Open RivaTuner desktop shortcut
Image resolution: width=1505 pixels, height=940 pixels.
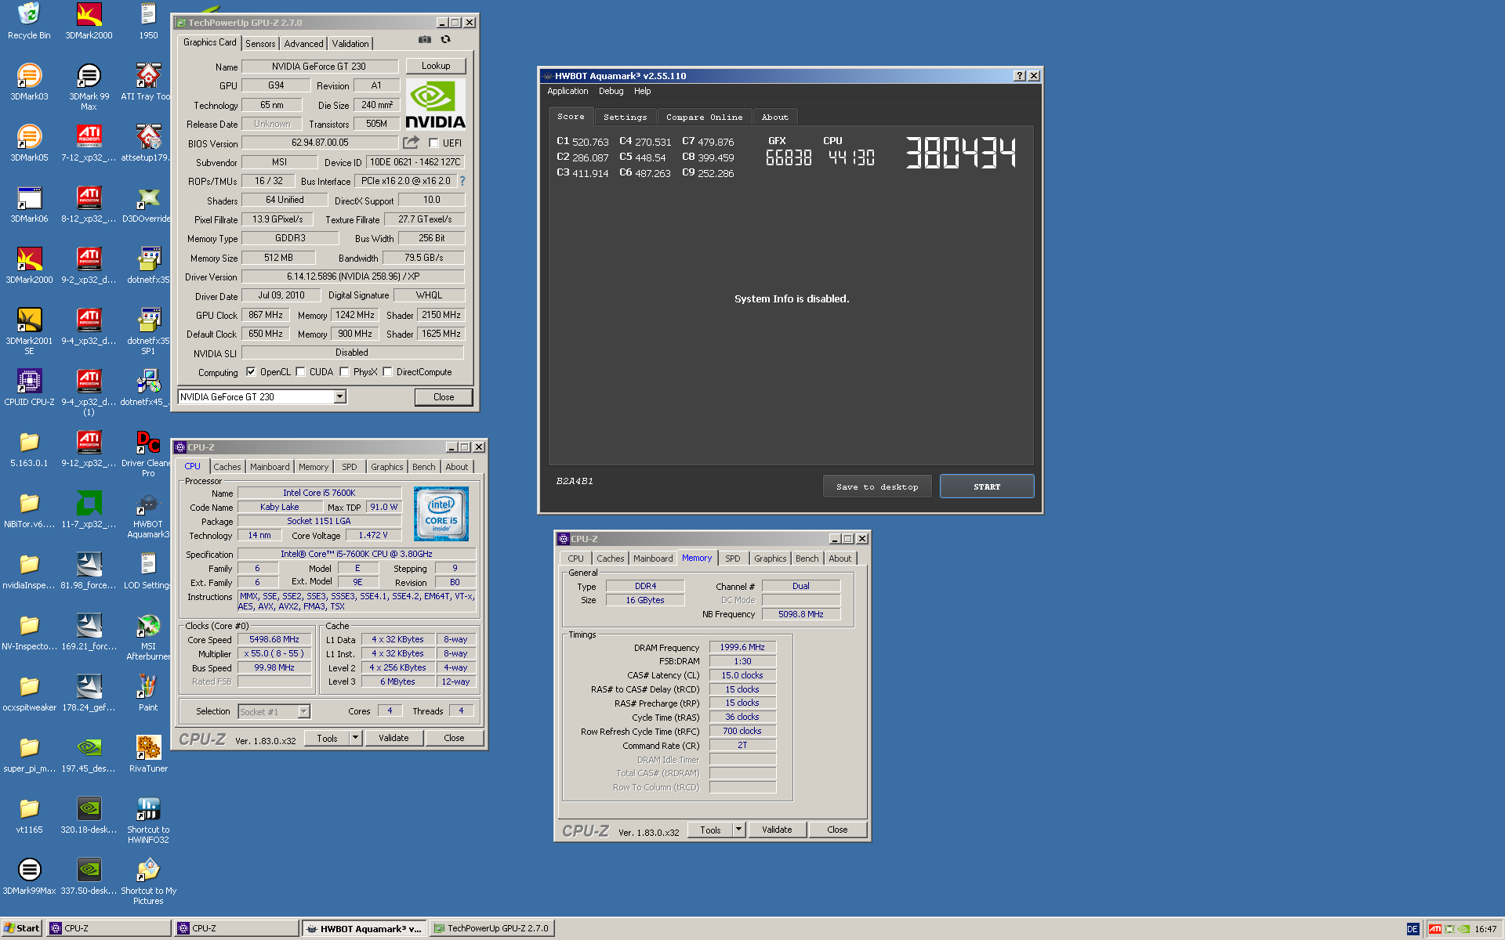coord(147,754)
